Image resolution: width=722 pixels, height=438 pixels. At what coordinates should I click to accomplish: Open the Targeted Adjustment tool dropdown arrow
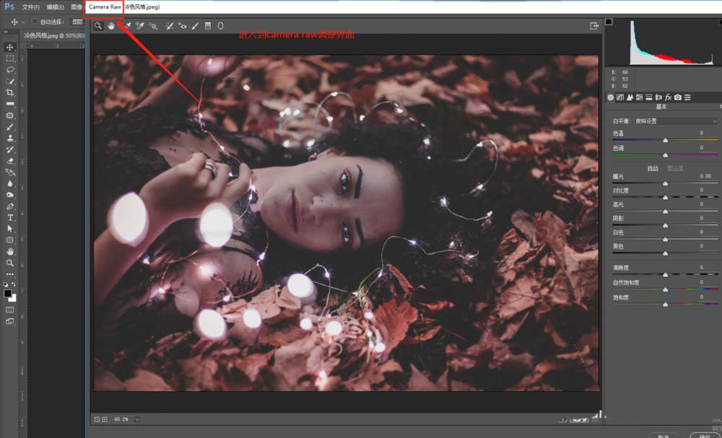(x=157, y=29)
